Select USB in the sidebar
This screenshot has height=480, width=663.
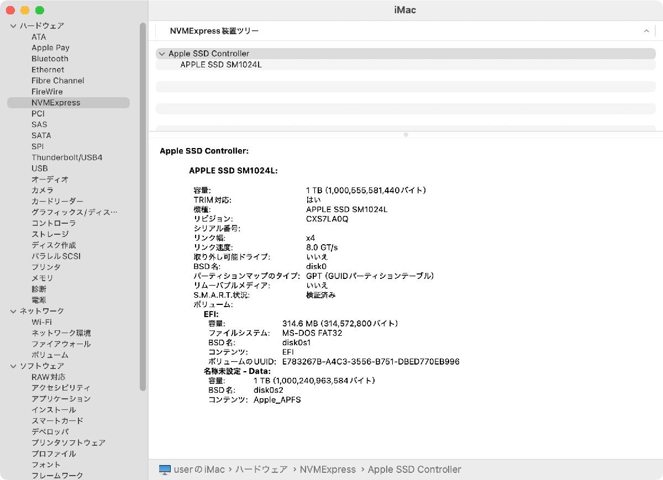(x=40, y=168)
